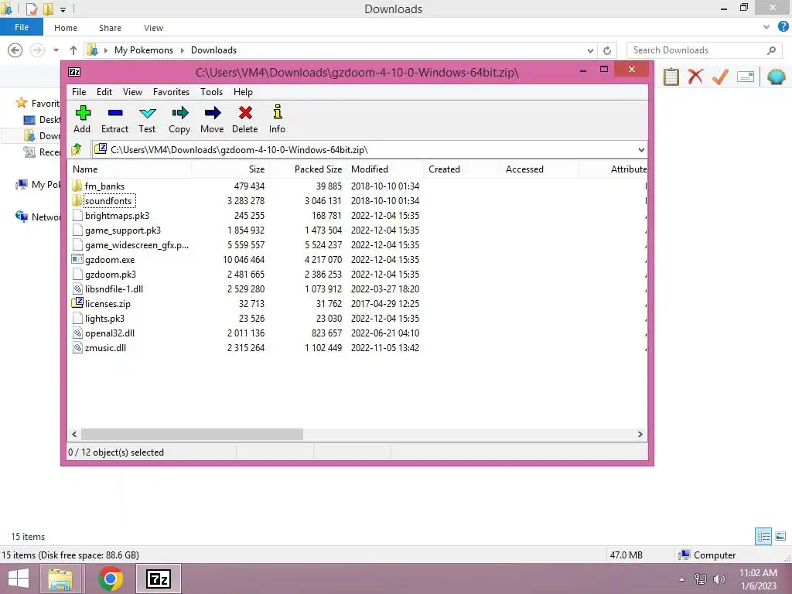
Task: Click Explorer back navigation arrow
Action: [15, 50]
